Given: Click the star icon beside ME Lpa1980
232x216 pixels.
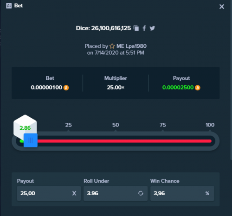Looking at the screenshot, I should 112,46.
